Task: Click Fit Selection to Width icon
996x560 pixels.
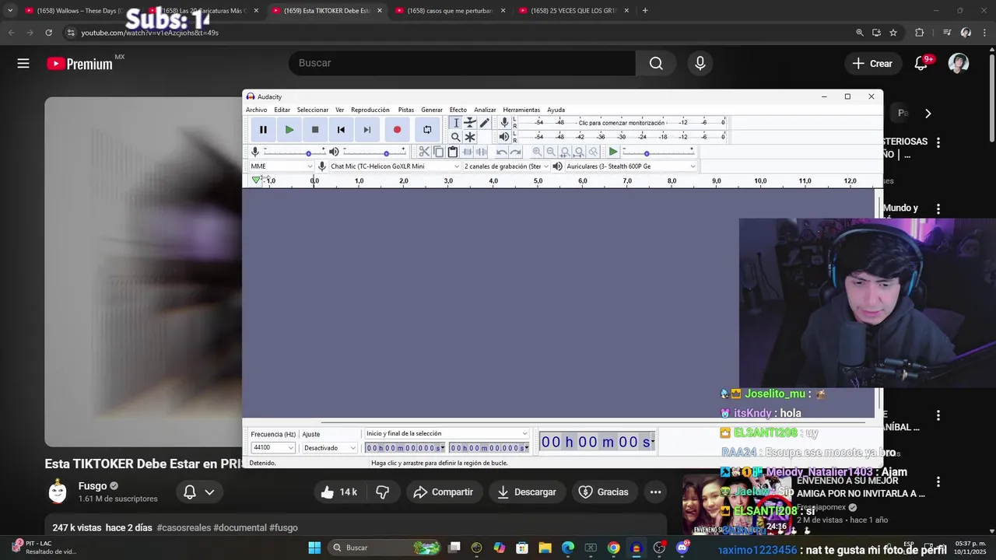Action: pyautogui.click(x=565, y=152)
